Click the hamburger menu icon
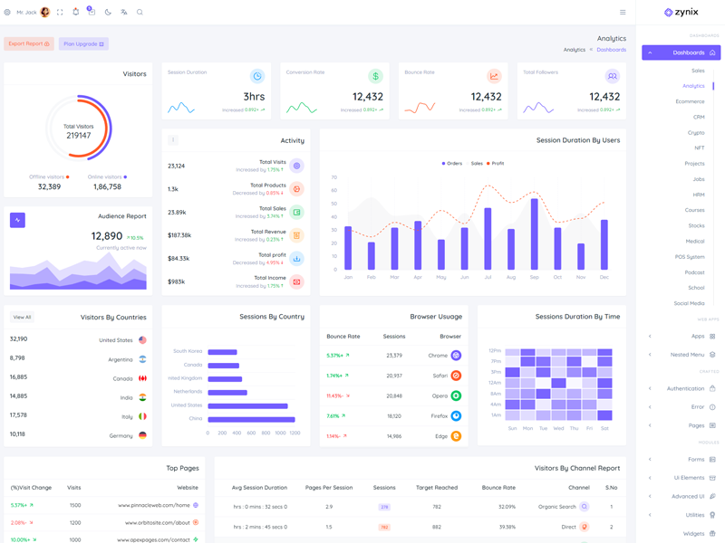Screen dimensions: 725x543 coord(623,13)
